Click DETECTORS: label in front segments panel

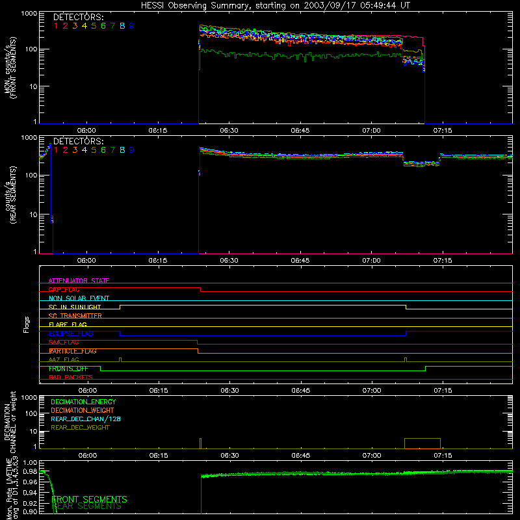pos(79,18)
